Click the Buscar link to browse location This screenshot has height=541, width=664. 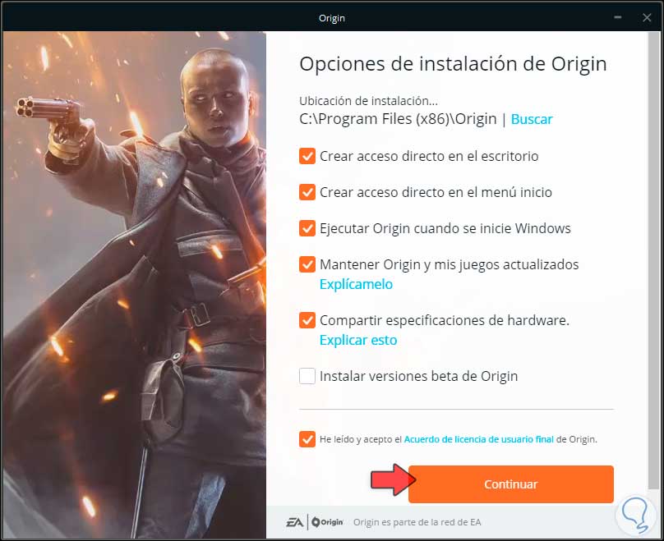click(x=532, y=119)
